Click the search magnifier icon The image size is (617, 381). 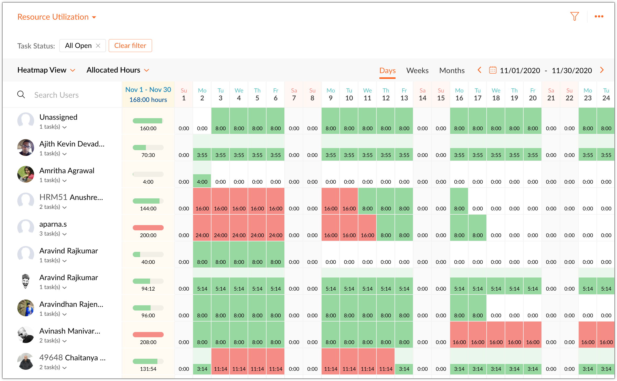tap(21, 95)
